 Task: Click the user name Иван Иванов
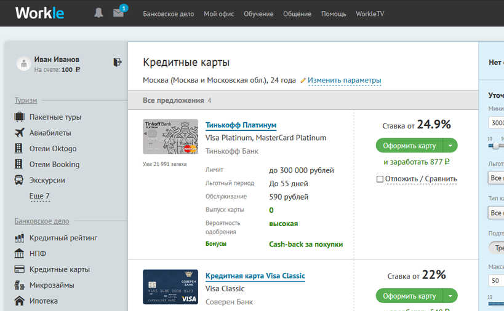(x=57, y=60)
